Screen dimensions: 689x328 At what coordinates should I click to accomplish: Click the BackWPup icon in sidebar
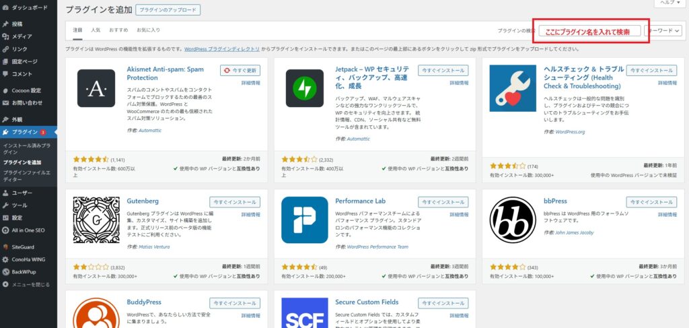tap(5, 271)
